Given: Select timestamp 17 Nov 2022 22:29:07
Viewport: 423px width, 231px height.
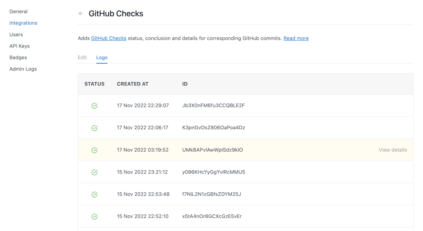Looking at the screenshot, I should tap(143, 106).
